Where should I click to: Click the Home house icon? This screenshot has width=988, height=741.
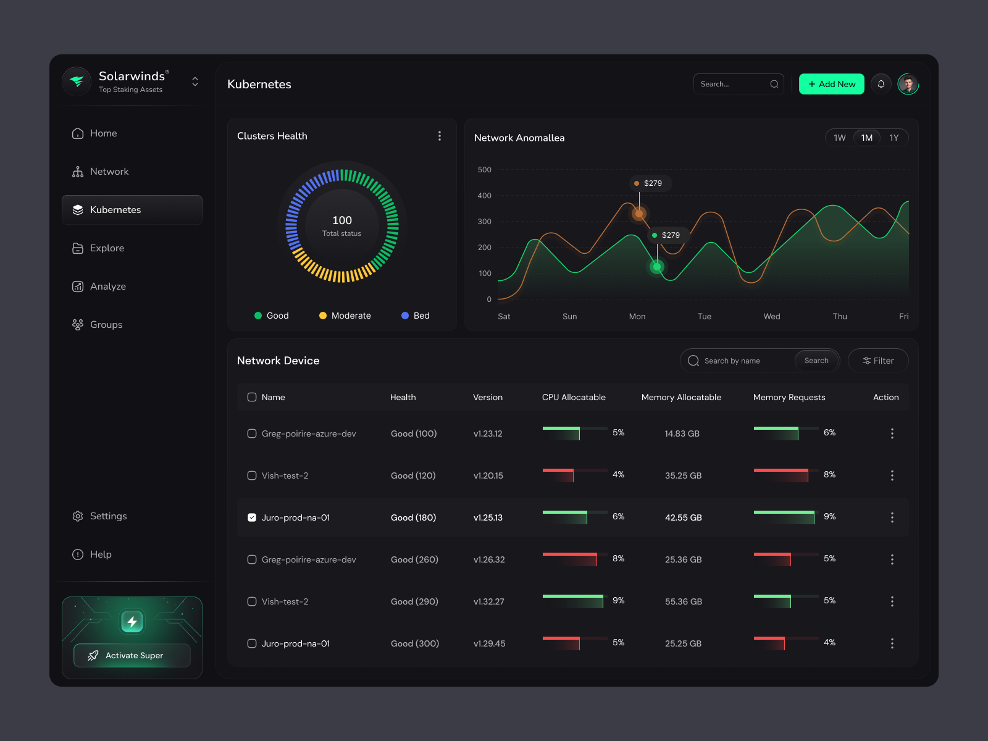point(78,133)
